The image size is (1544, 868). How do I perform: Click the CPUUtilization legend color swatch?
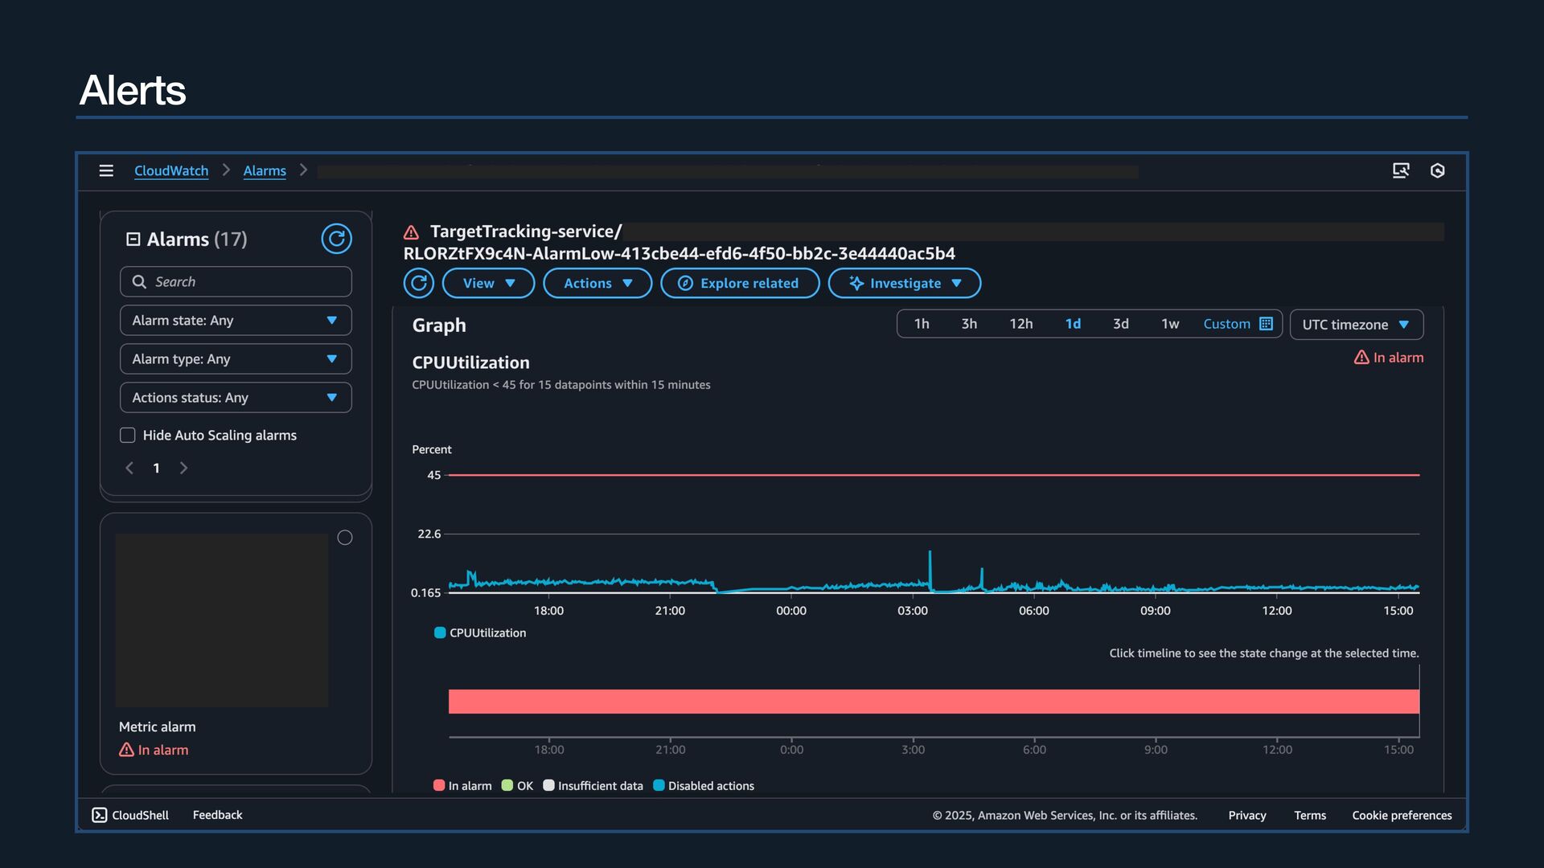pos(440,633)
